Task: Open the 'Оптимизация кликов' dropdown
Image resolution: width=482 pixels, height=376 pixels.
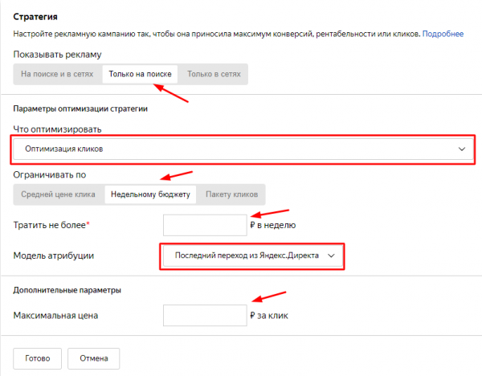Action: pyautogui.click(x=241, y=149)
